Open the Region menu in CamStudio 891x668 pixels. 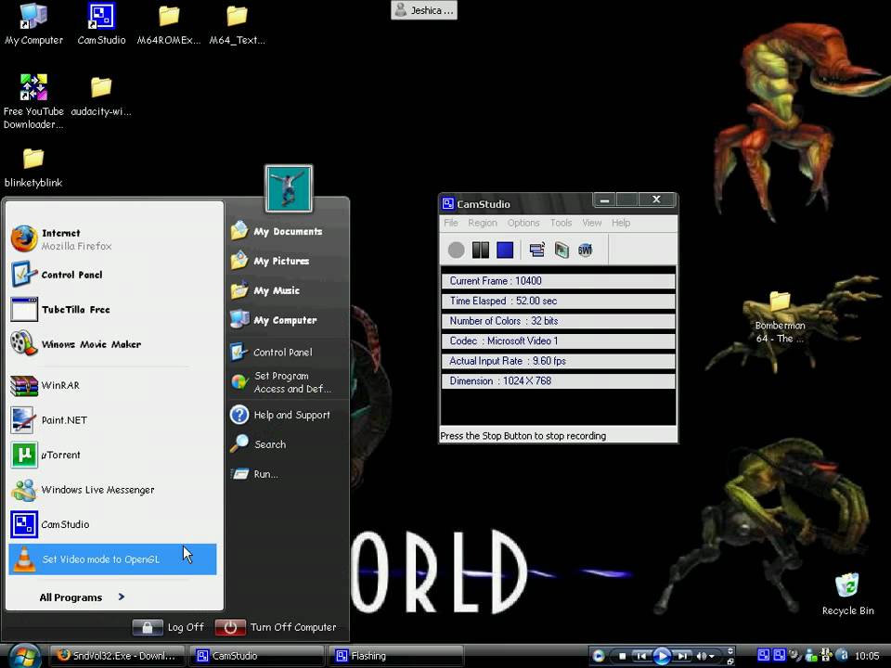click(483, 223)
